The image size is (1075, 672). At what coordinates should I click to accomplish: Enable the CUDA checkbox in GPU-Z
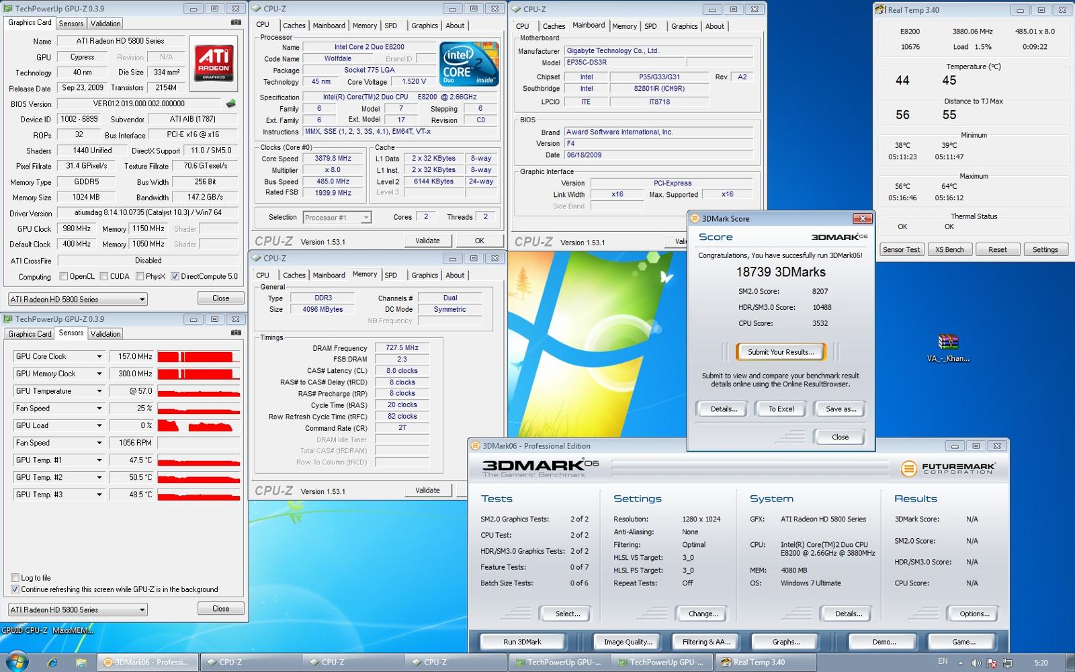coord(104,276)
